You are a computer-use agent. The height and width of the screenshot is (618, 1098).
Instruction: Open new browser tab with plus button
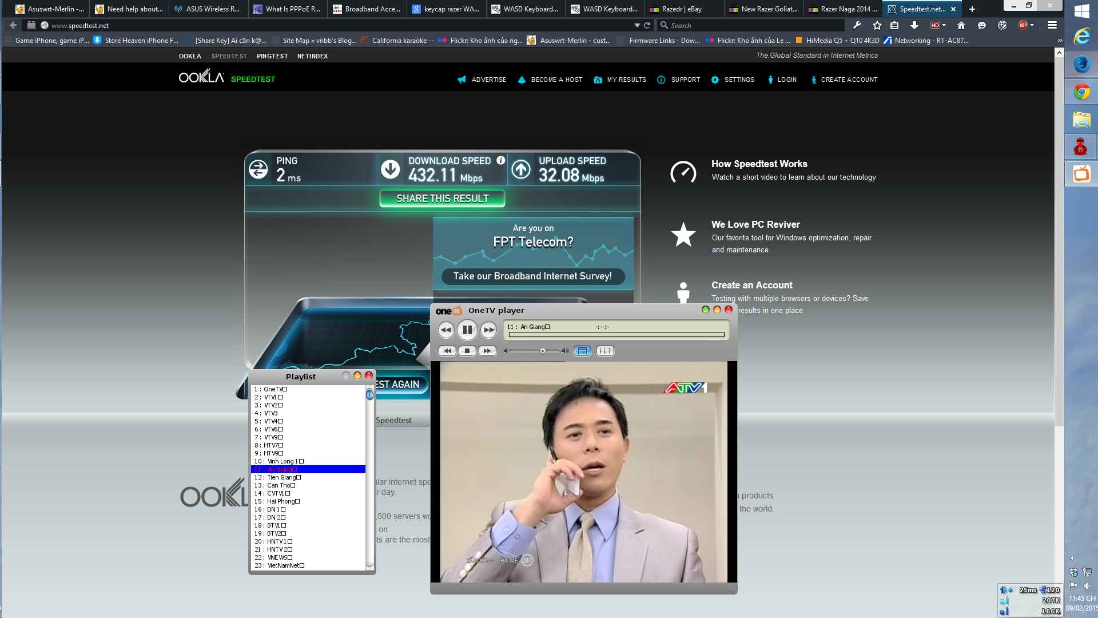972,9
